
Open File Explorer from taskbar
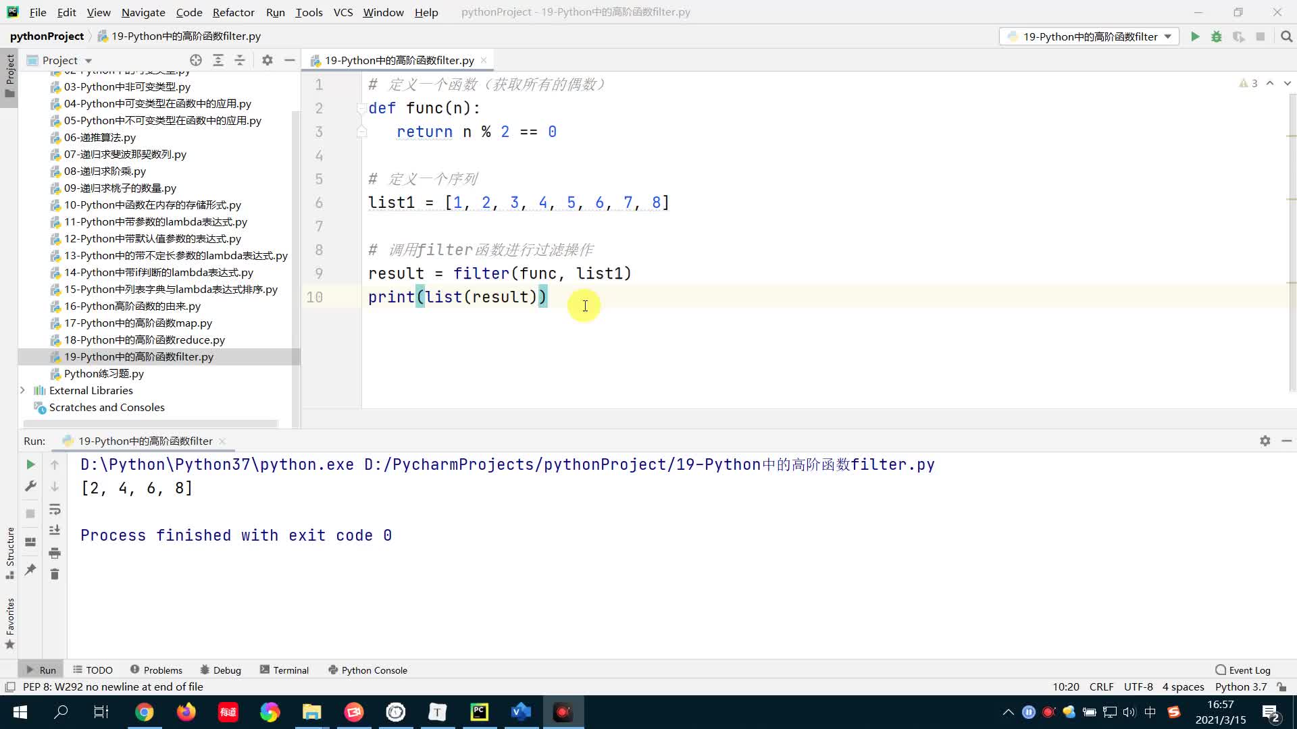click(311, 712)
